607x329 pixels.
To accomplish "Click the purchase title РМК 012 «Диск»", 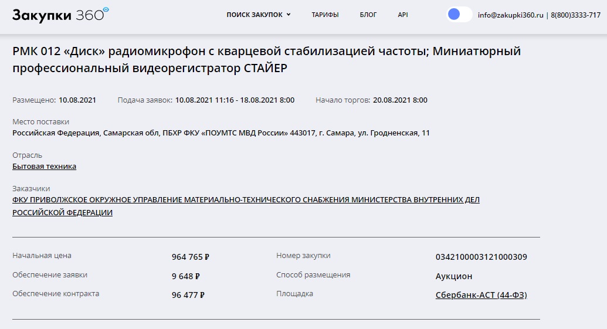I will coord(266,59).
